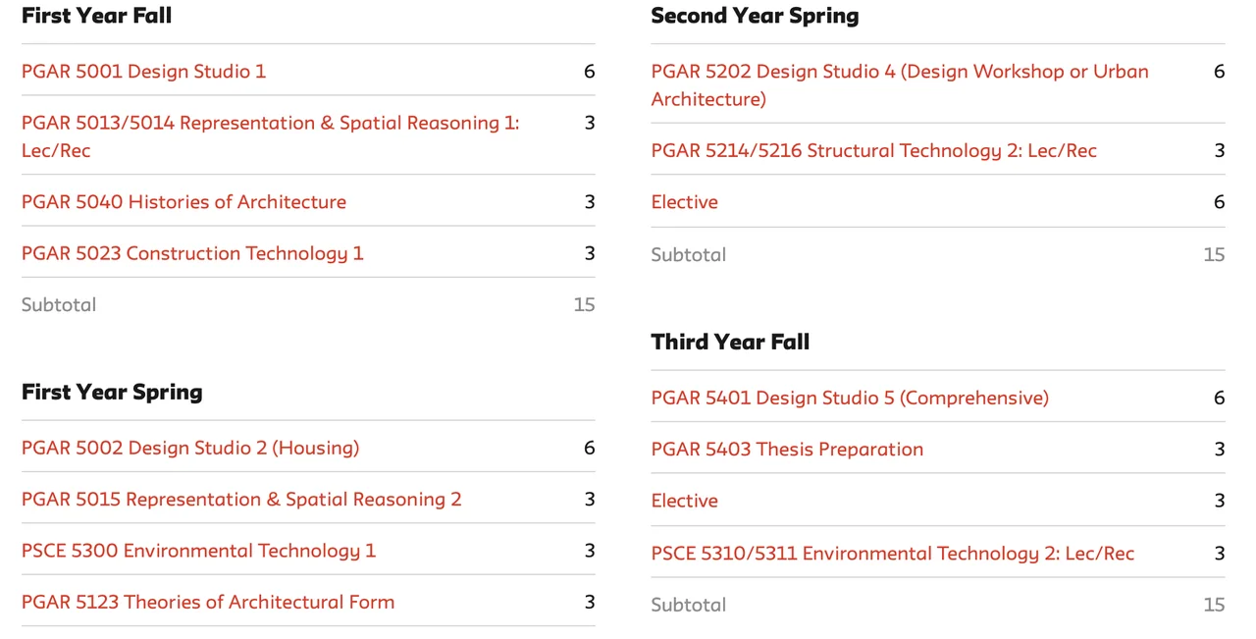
Task: Click the First Year Fall heading
Action: click(96, 16)
